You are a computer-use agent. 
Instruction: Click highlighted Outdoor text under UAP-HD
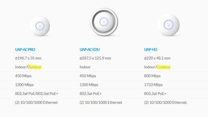coord(164,67)
